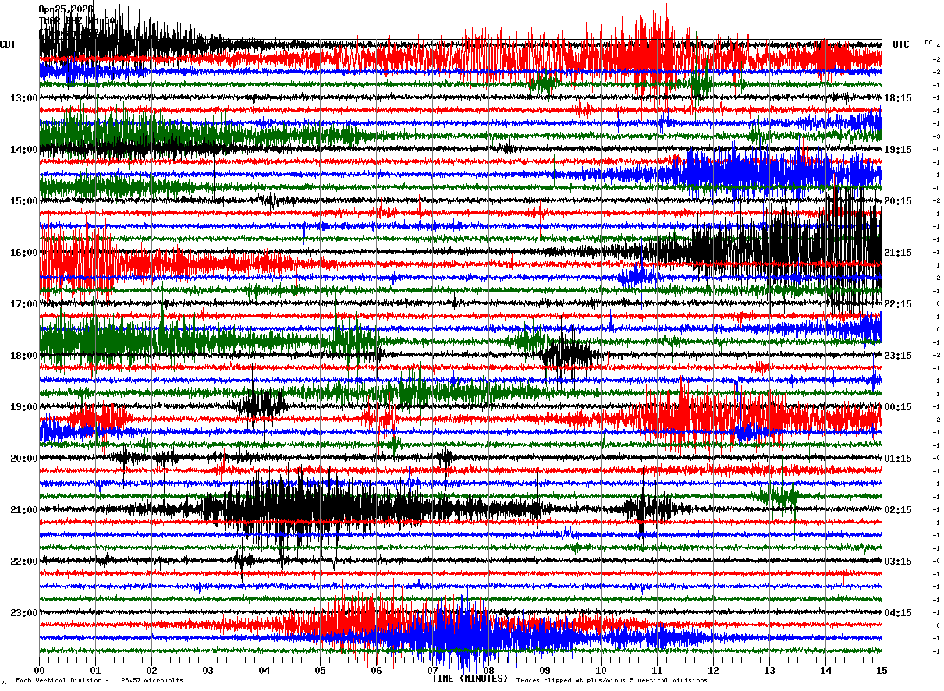Click the Apr 25 date header
944x691 pixels.
(x=66, y=9)
